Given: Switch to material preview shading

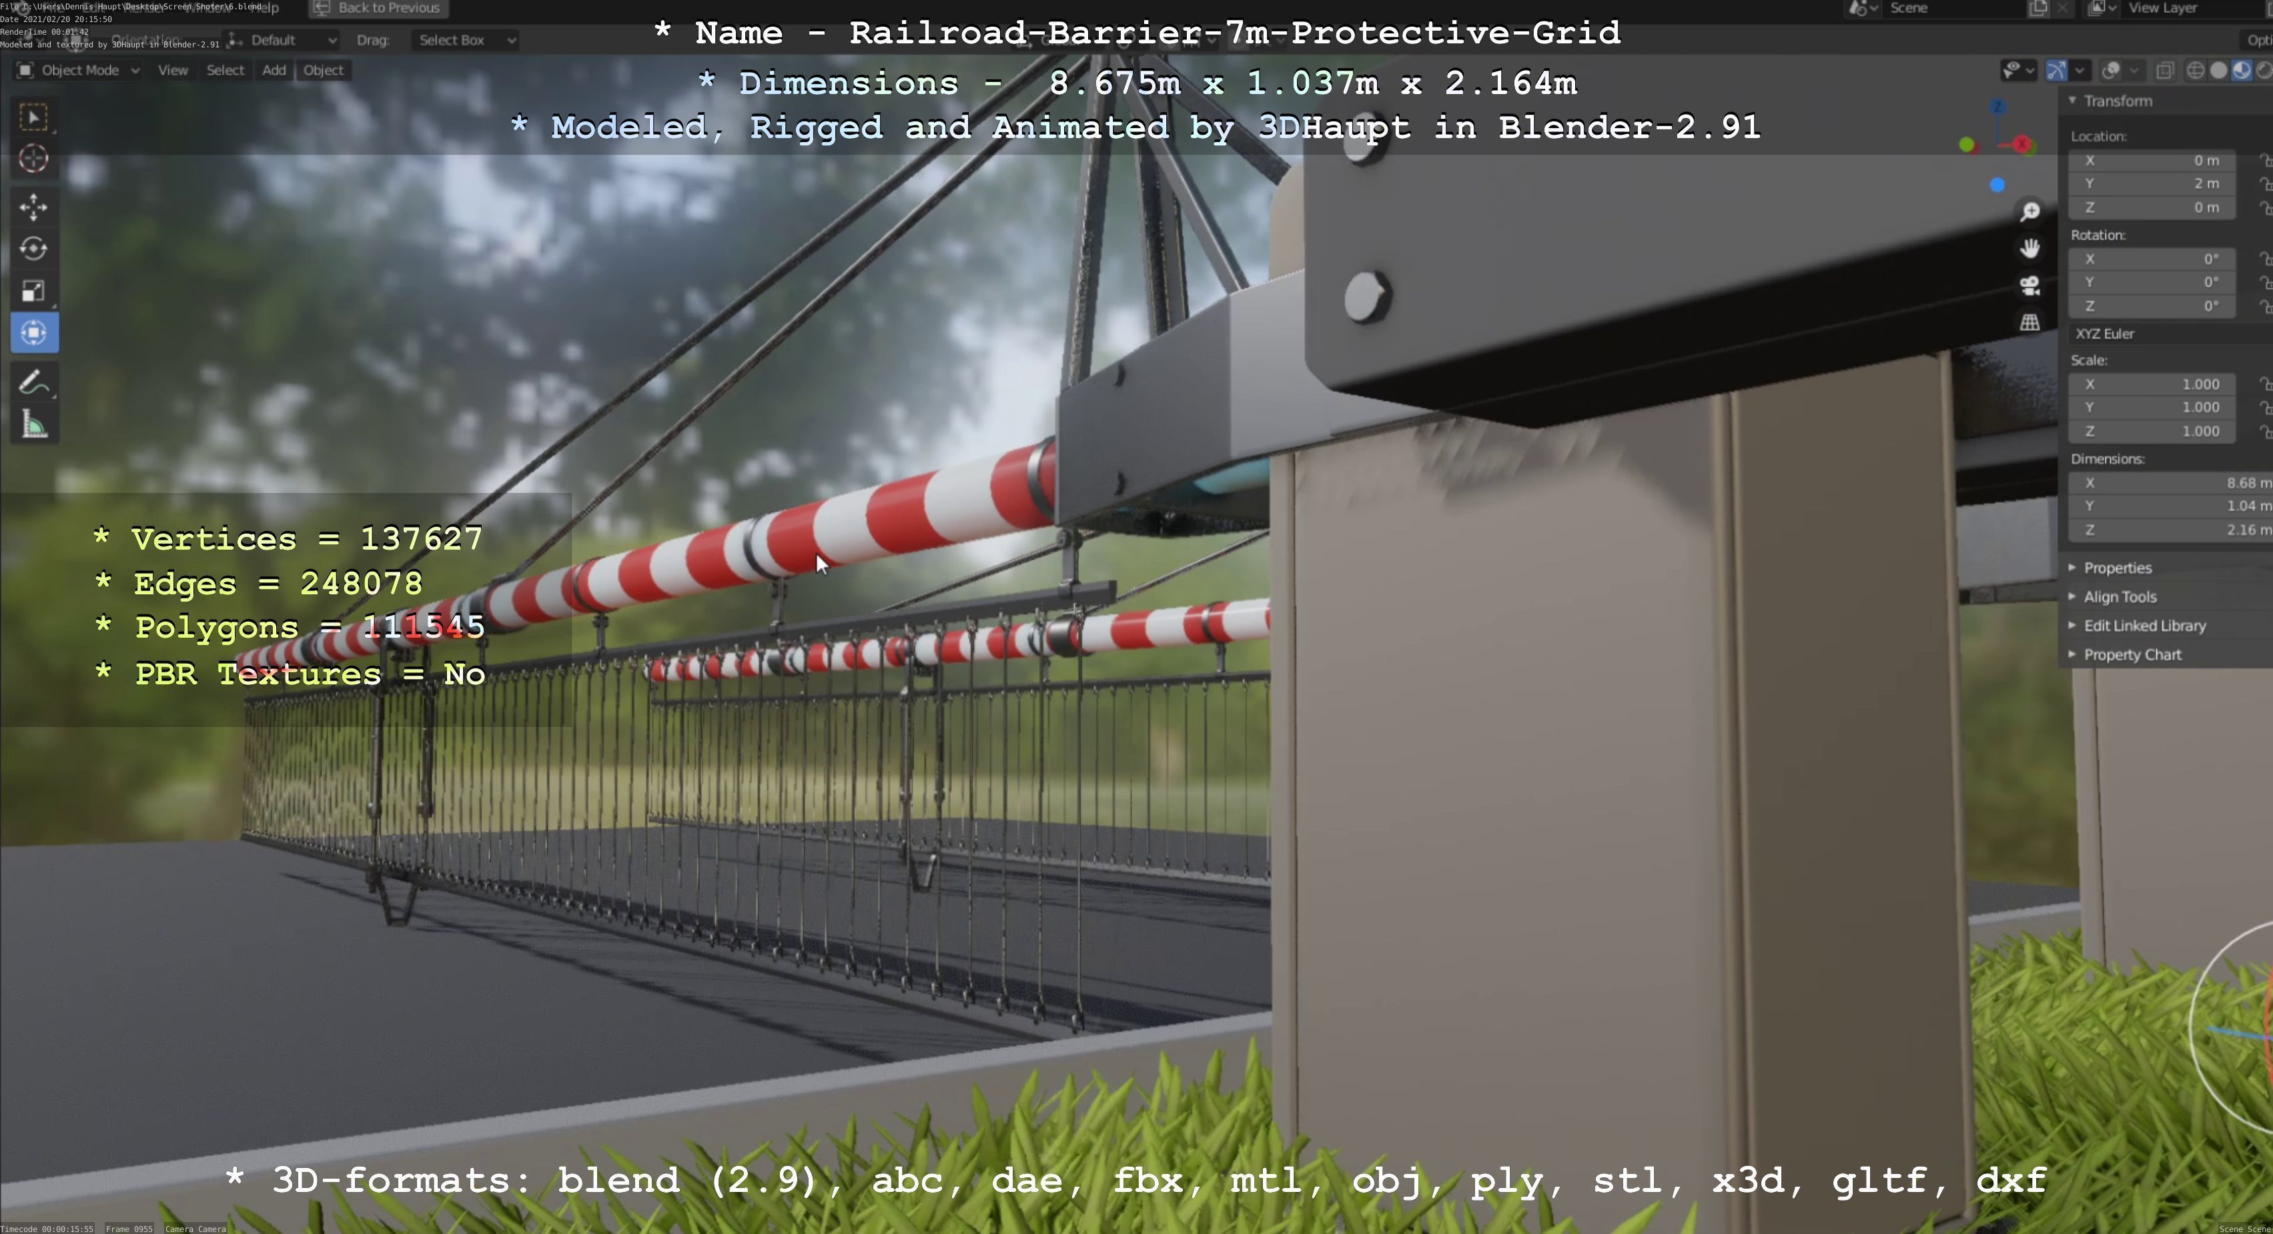Looking at the screenshot, I should pos(2241,71).
